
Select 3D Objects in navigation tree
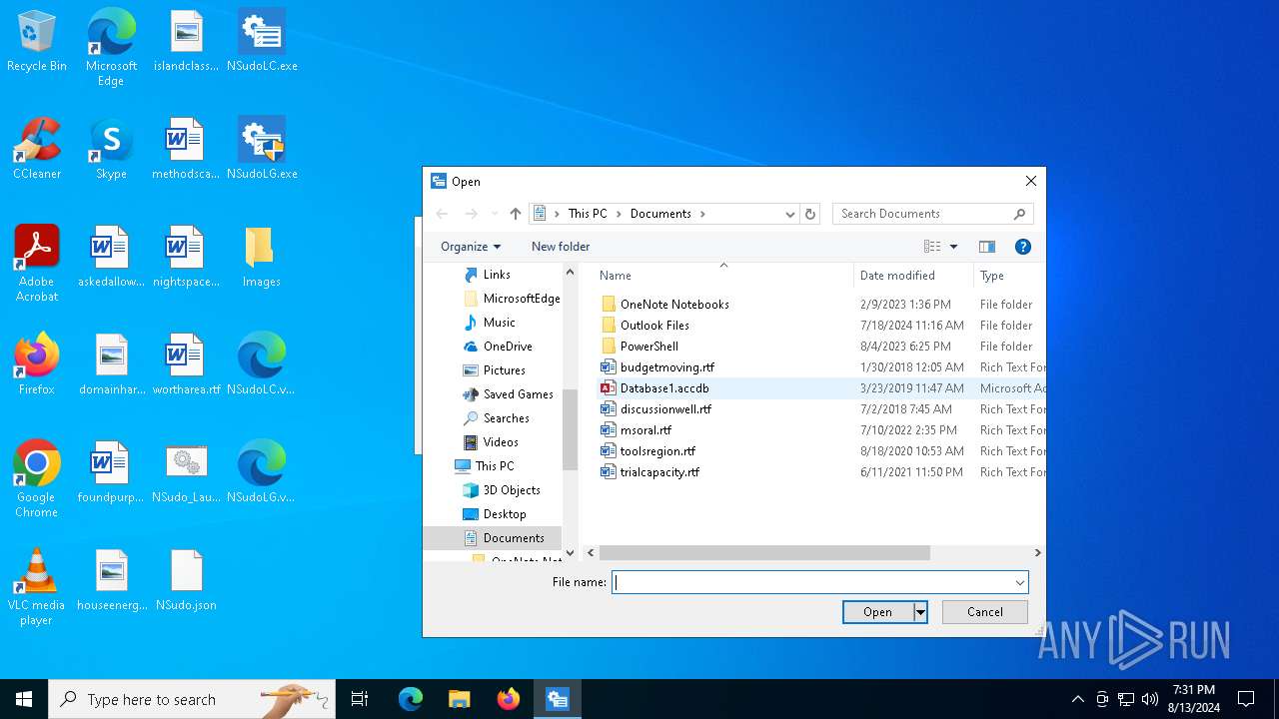[512, 490]
